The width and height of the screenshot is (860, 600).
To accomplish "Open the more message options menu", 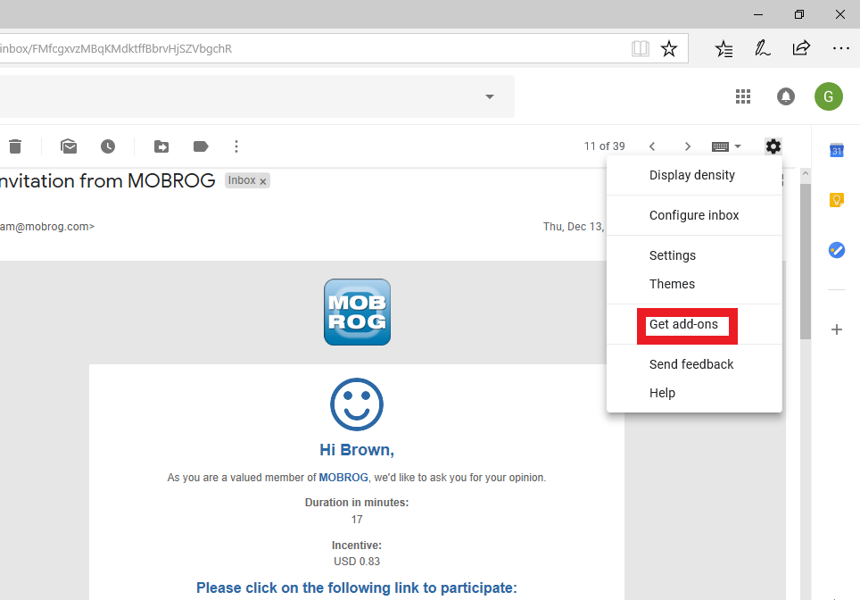I will point(236,146).
